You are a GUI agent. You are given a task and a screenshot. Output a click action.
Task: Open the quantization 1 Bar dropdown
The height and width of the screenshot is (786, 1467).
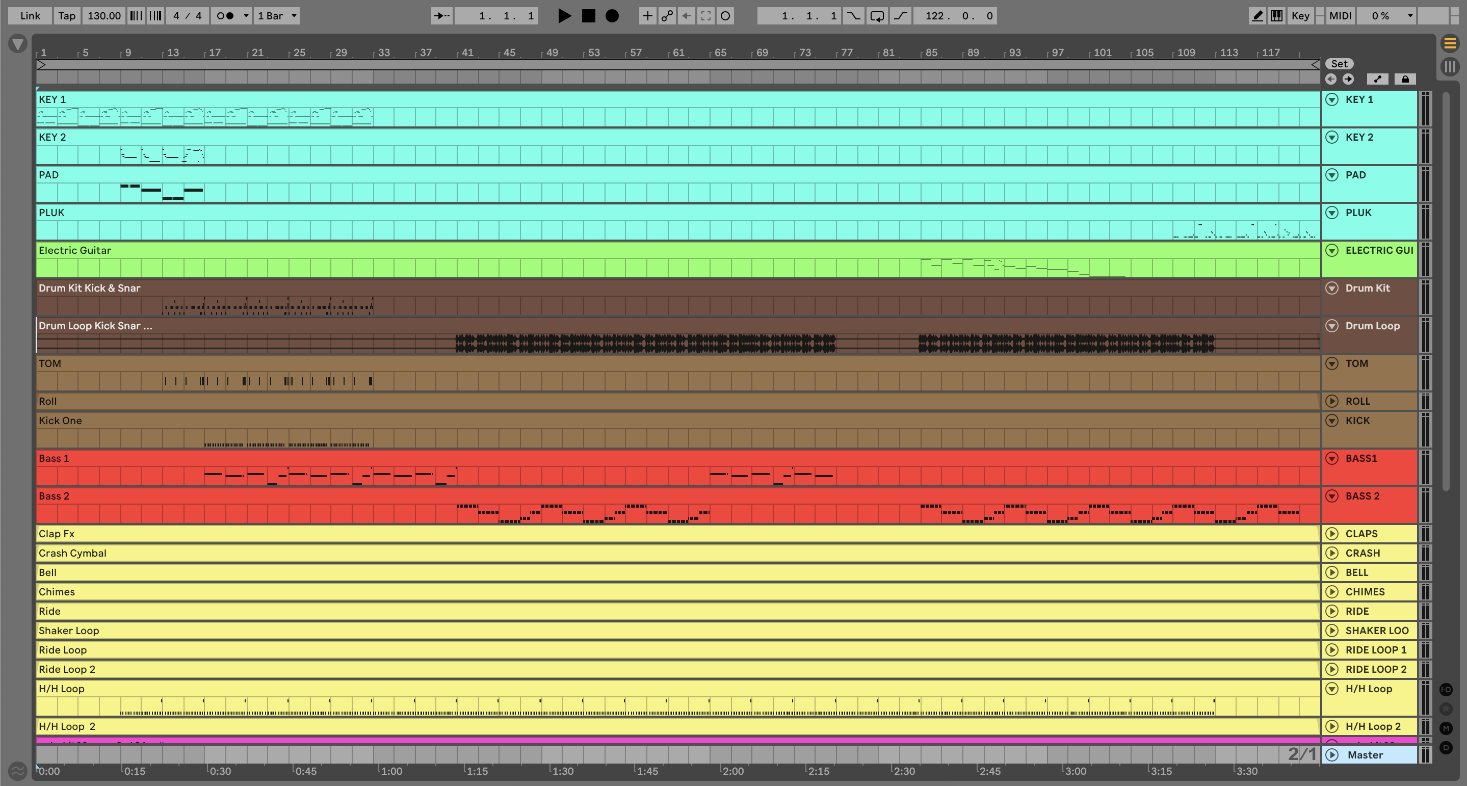click(x=277, y=16)
